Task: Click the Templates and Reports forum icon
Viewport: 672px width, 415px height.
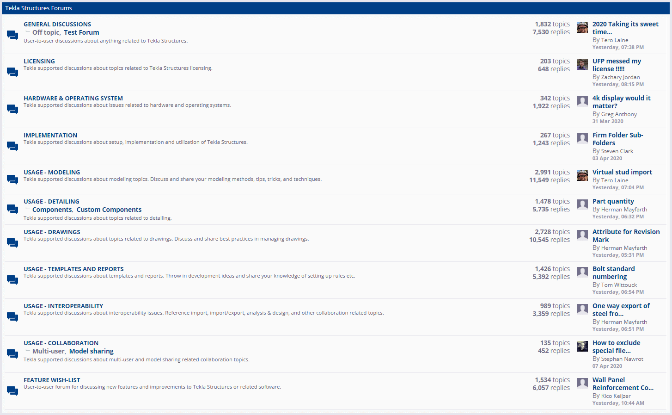Action: tap(12, 280)
